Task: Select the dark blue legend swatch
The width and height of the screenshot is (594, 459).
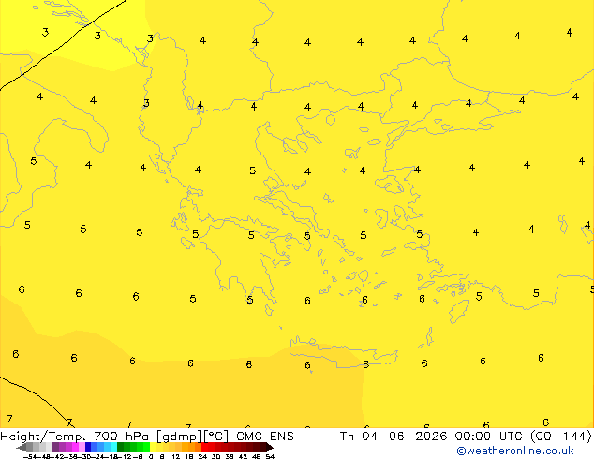Action: coord(88,447)
